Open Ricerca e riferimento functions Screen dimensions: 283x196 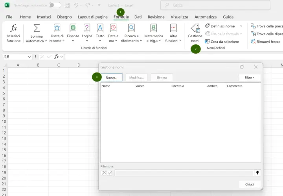pos(131,33)
